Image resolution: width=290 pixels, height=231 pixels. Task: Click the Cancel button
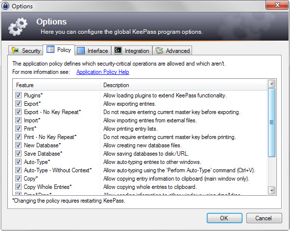tap(264, 218)
